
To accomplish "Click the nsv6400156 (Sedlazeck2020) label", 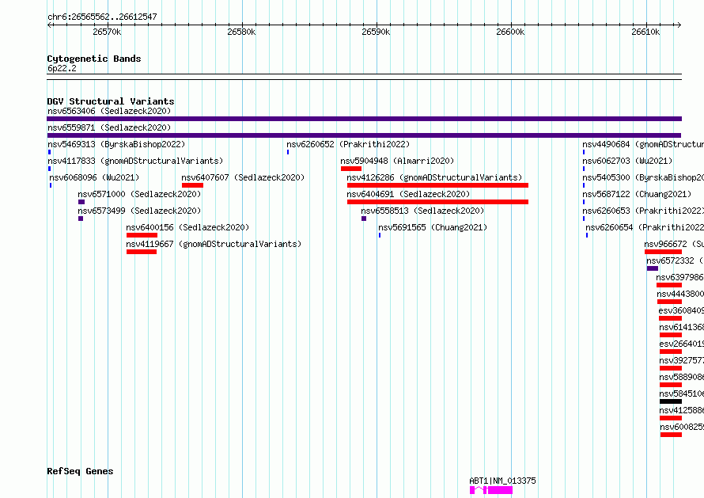I will point(187,227).
